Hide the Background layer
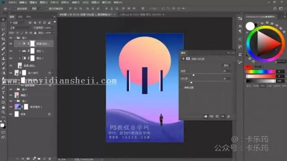287x161 pixels. click(x=11, y=114)
